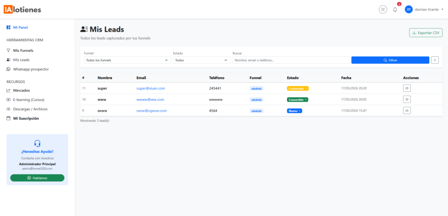The width and height of the screenshot is (448, 216).
Task: View details of lead ororo
Action: pos(407,111)
